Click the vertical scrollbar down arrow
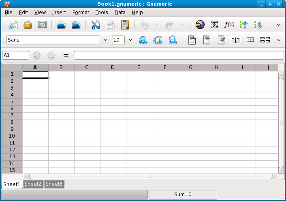This screenshot has height=201, width=286. [281, 171]
